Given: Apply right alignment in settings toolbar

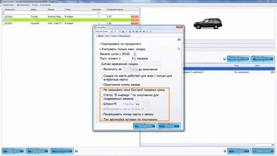Looking at the screenshot, I should 140,32.
